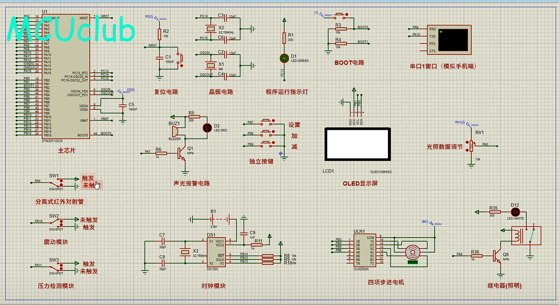Click the 程序运行指示灯 label
Image resolution: width=559 pixels, height=305 pixels.
[x=287, y=92]
